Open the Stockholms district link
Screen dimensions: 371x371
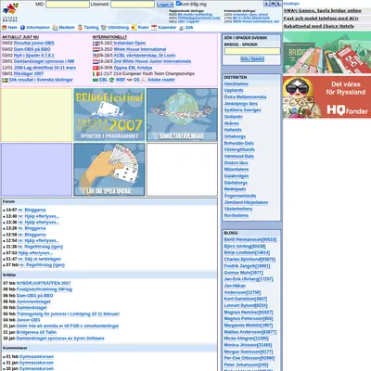pos(236,83)
